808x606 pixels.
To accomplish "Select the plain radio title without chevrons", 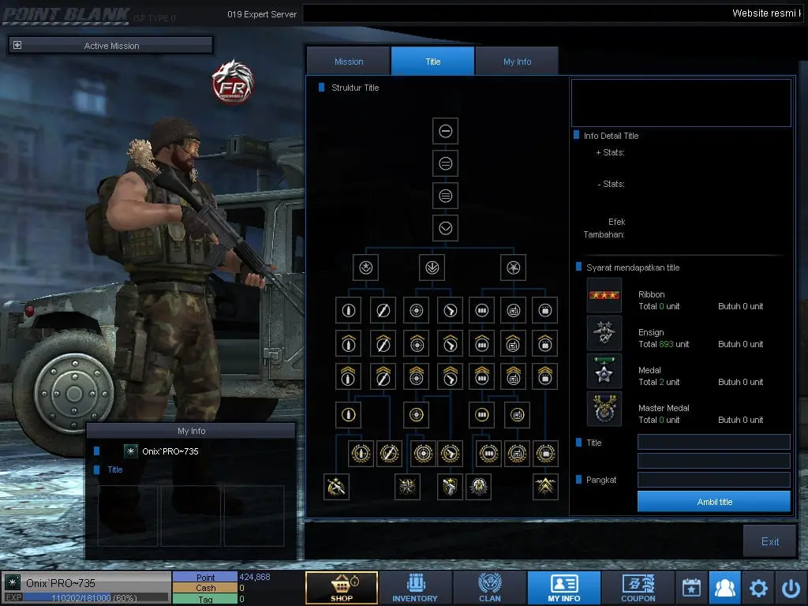I will 513,310.
